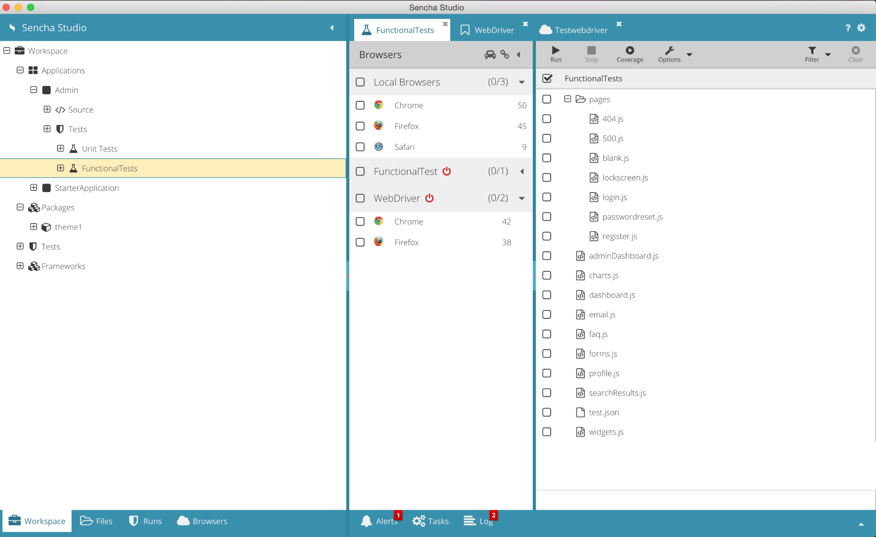Click the theme1 package cube icon
Viewport: 876px width, 537px height.
click(46, 227)
